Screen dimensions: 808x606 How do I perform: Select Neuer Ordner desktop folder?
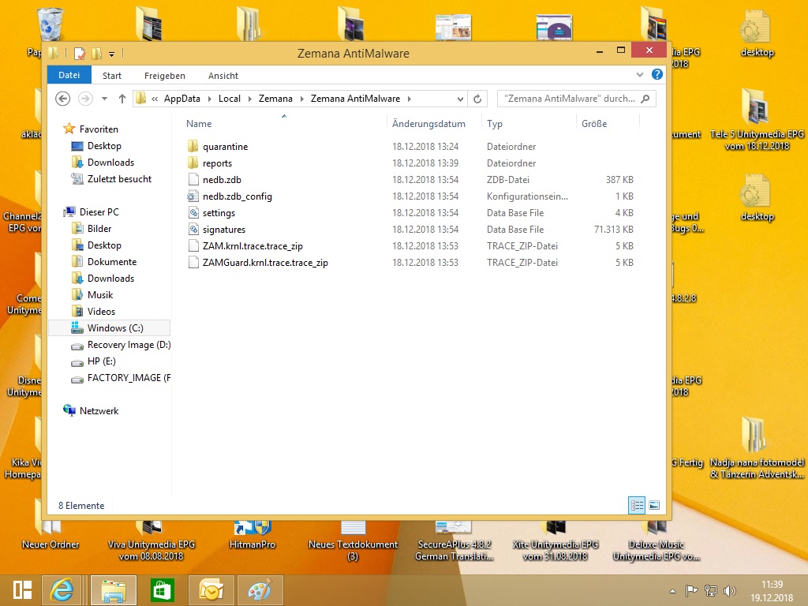50,534
